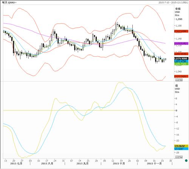Select the 2015 八月 month label
The height and width of the screenshot is (169, 189).
coord(47,163)
